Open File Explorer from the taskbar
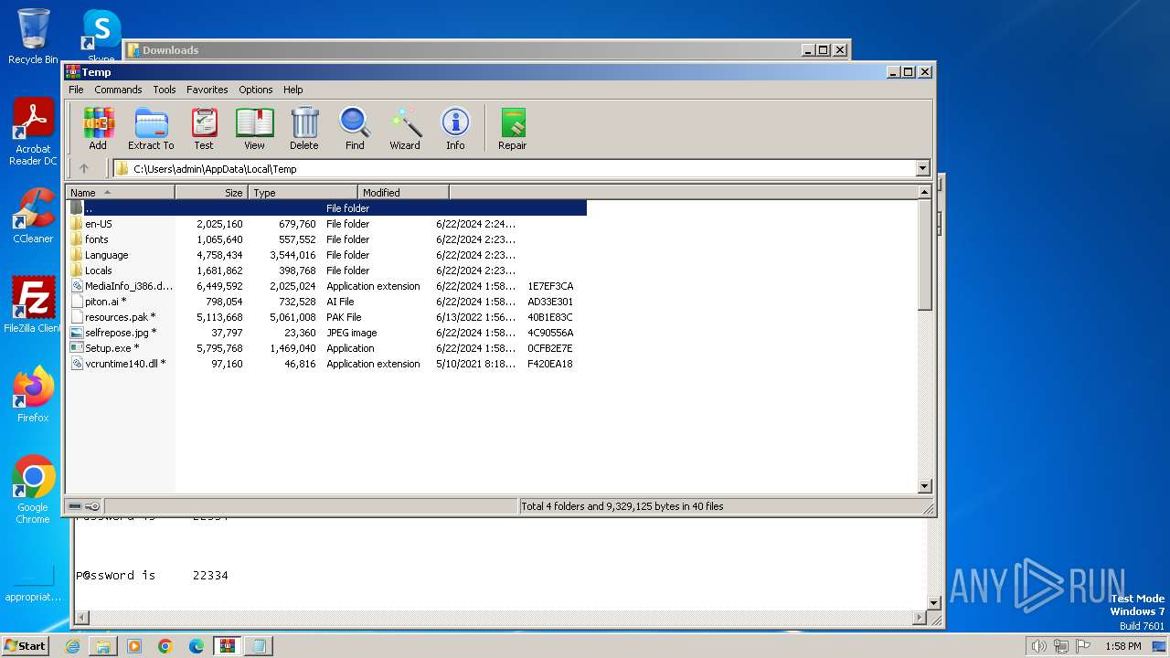This screenshot has width=1170, height=658. [x=103, y=645]
